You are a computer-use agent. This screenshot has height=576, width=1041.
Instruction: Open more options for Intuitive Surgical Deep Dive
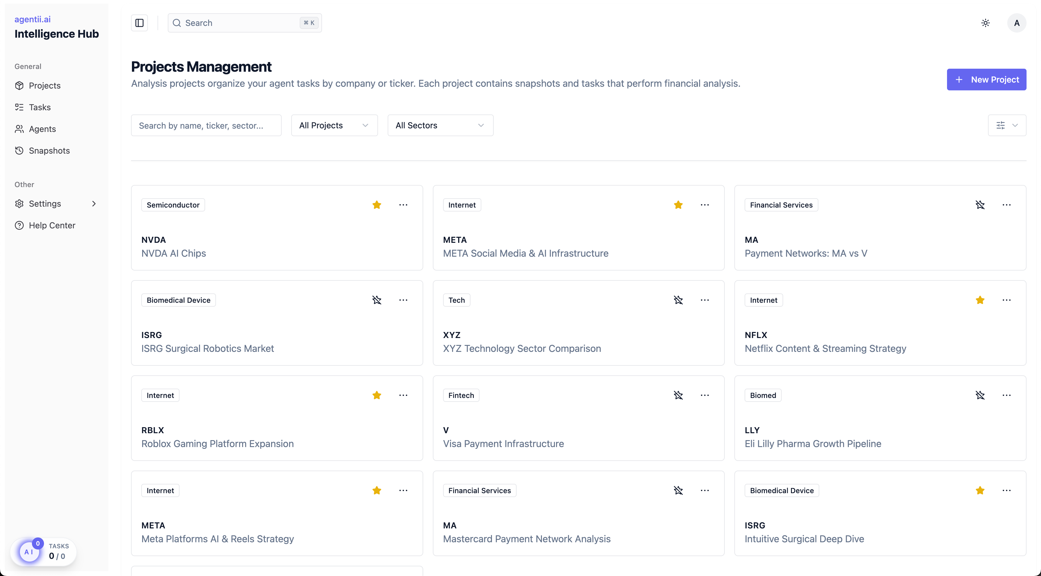tap(1006, 490)
